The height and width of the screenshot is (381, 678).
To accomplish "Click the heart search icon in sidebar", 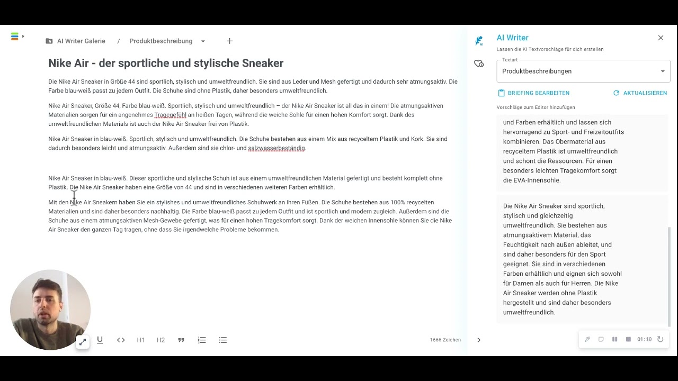I will (479, 63).
